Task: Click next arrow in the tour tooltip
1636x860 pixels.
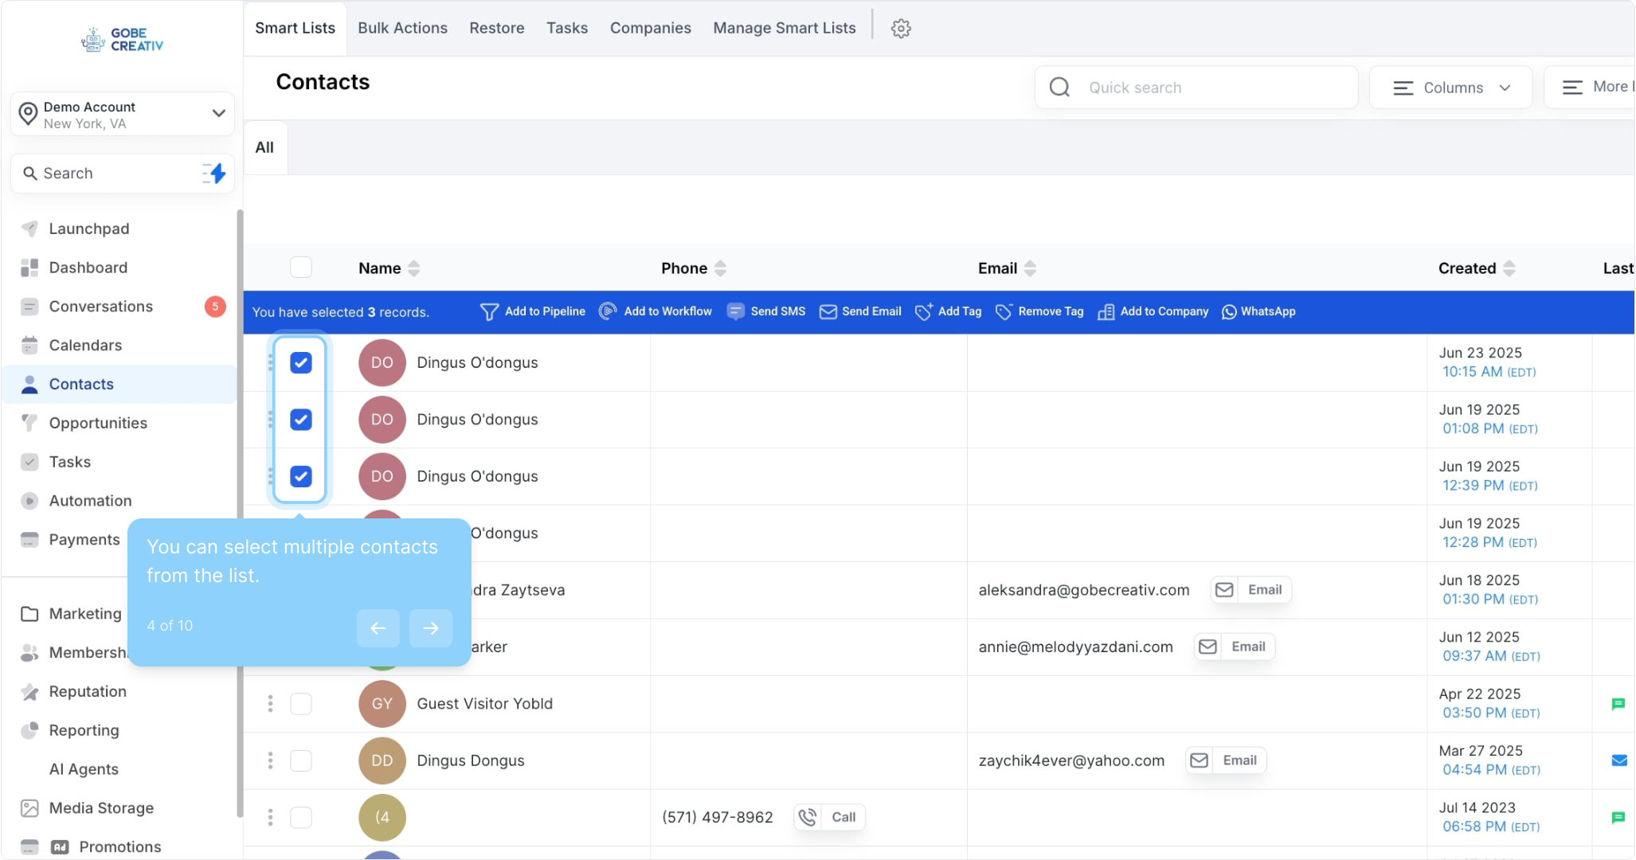Action: tap(430, 628)
